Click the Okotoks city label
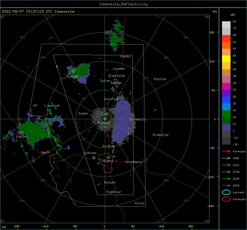This screenshot has width=247, height=230. click(110, 182)
